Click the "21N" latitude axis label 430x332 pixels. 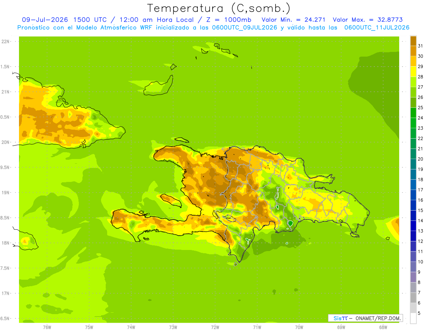6,92
